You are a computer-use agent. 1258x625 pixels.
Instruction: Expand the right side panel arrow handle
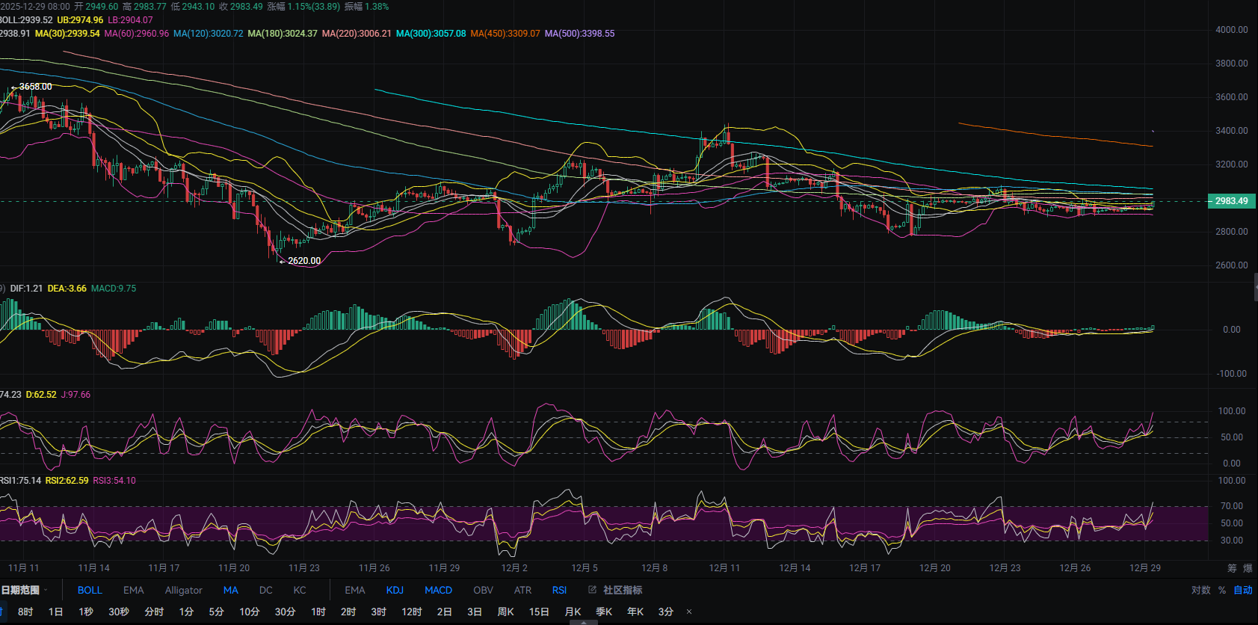click(1254, 287)
